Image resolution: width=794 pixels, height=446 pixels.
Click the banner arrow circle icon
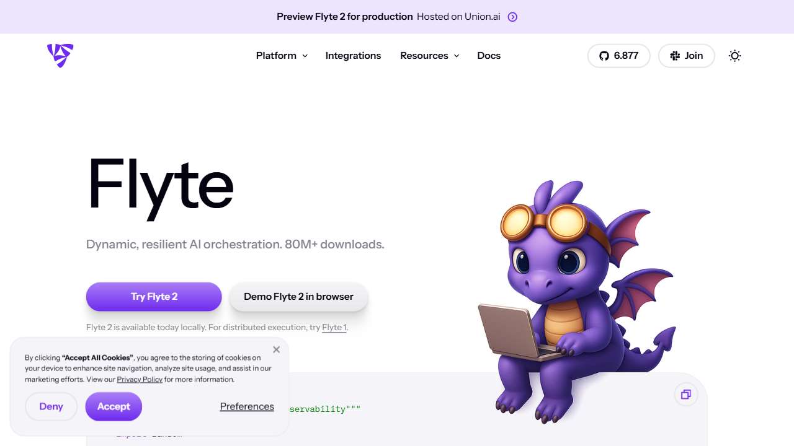point(512,17)
